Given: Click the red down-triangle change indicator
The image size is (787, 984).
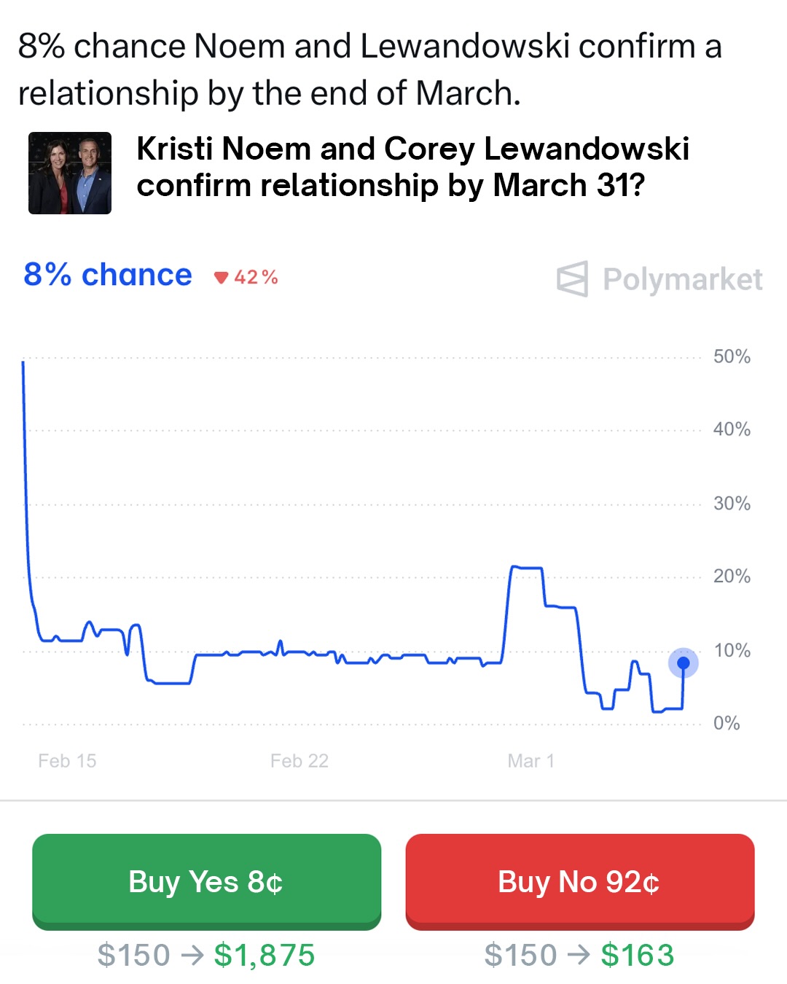Looking at the screenshot, I should coord(222,278).
